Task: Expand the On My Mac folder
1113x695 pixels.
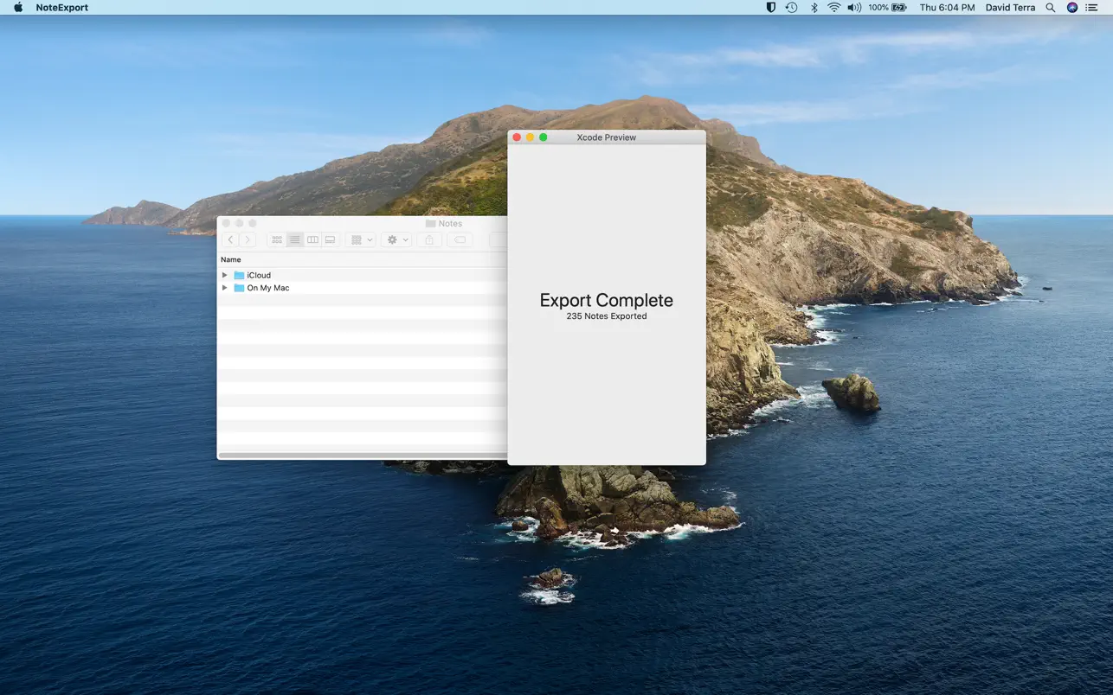Action: tap(224, 288)
